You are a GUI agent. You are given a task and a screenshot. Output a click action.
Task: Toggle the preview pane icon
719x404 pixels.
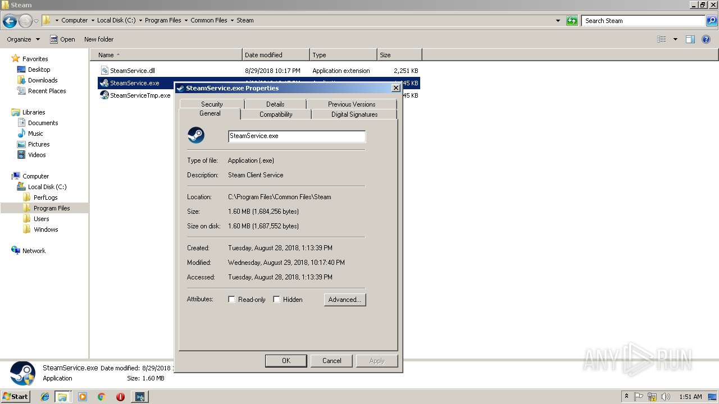point(690,39)
